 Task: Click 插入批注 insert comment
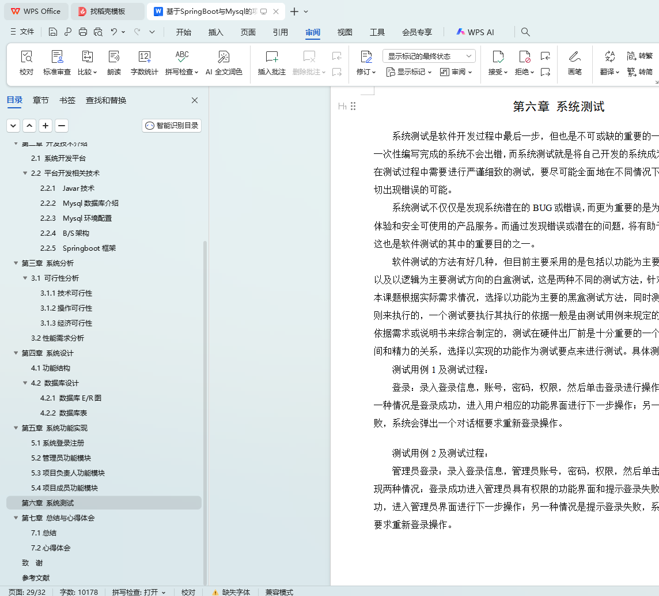[271, 63]
